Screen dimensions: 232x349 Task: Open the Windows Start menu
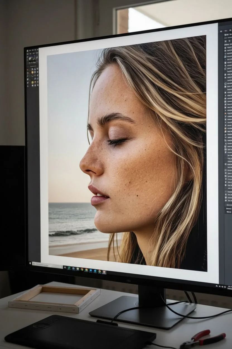tap(30, 263)
